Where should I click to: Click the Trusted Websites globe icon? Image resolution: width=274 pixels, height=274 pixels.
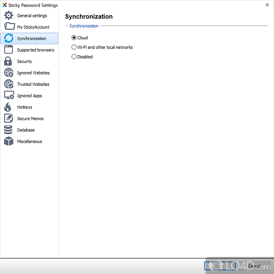coord(9,84)
